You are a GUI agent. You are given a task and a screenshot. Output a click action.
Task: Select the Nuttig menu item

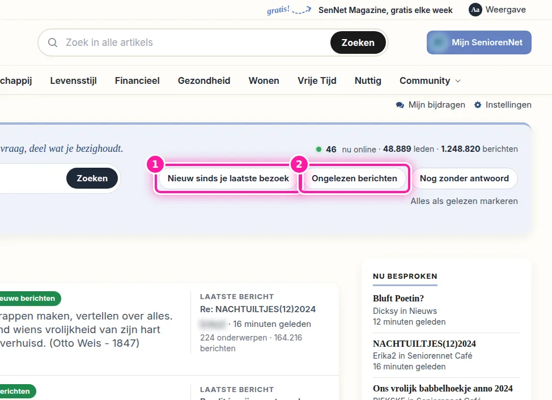tap(368, 80)
